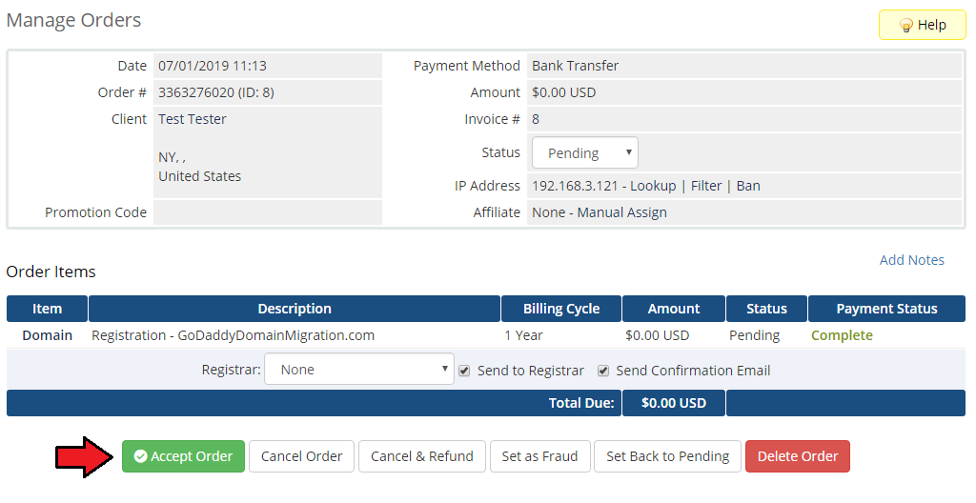Click the checkmark icon in Accept Order
This screenshot has width=976, height=503.
(x=140, y=456)
